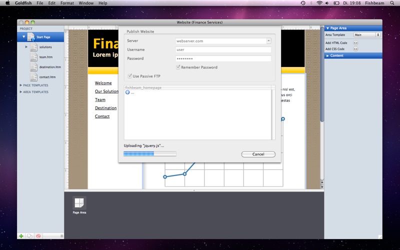Image resolution: width=400 pixels, height=250 pixels.
Task: Expand the PAGE TEMPLATES section
Action: [21, 85]
